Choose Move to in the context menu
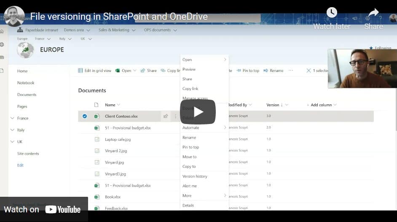 (x=189, y=157)
